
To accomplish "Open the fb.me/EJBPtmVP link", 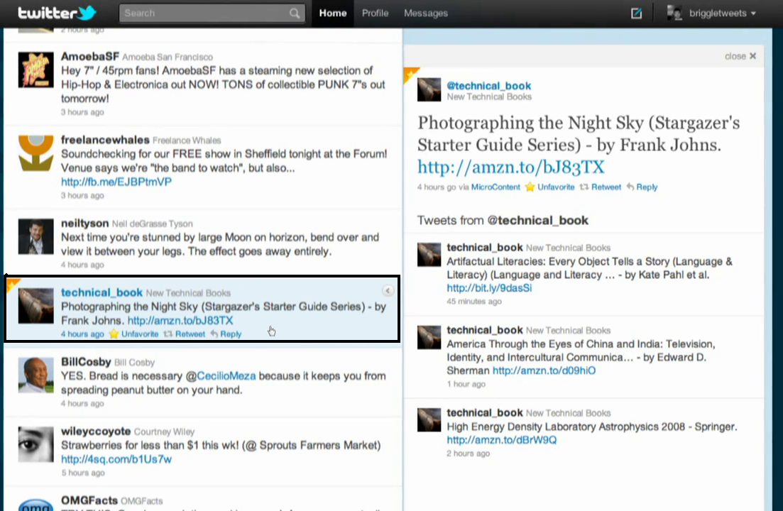I will 116,182.
